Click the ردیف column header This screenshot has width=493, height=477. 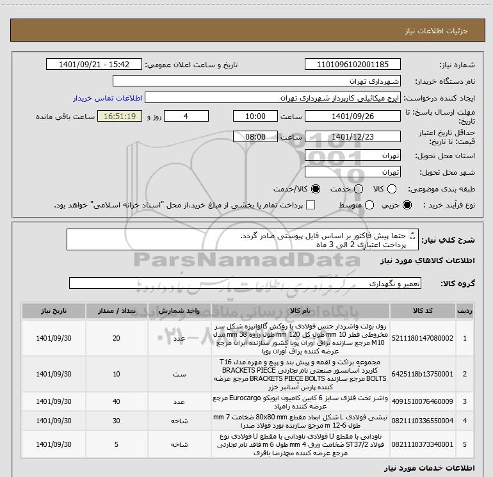(x=465, y=311)
